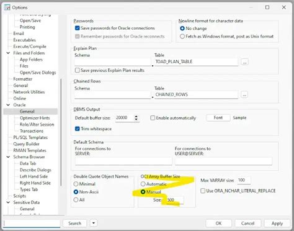The image size is (294, 231).
Task: Collapse the Schema Browser tree node
Action: [8, 157]
